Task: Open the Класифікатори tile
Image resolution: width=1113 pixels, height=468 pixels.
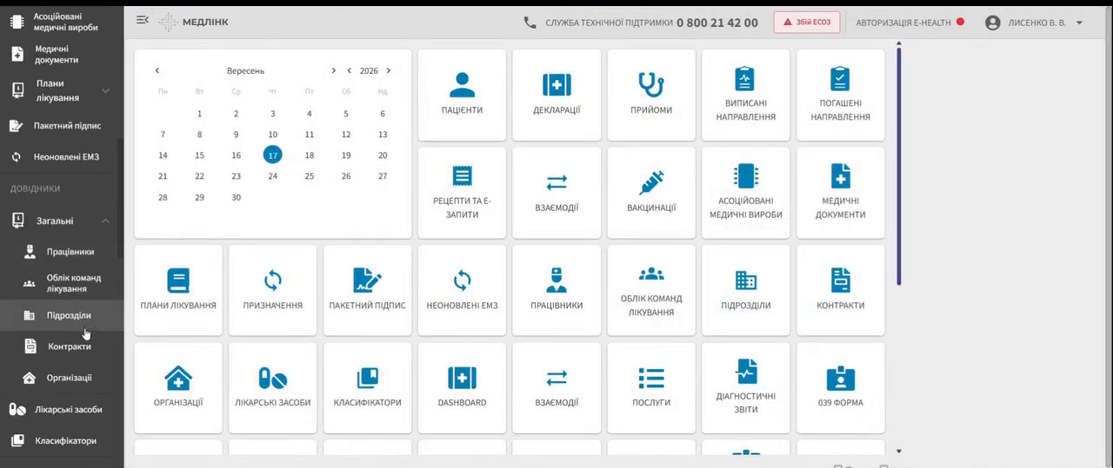Action: 367,387
